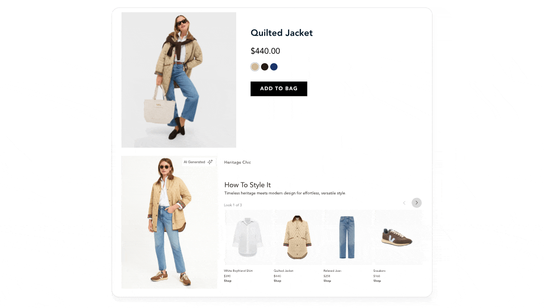Screen dimensions: 544x308
Task: Click the main Quilted Jacket model photo
Action: pyautogui.click(x=179, y=80)
